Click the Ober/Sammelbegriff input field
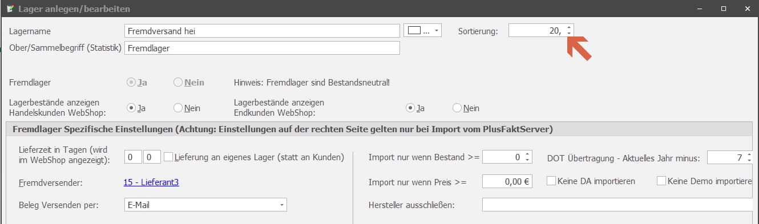The image size is (759, 224). (262, 48)
